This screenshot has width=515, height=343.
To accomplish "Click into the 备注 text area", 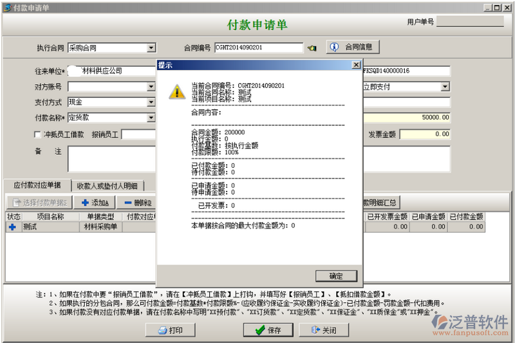I will coord(113,159).
